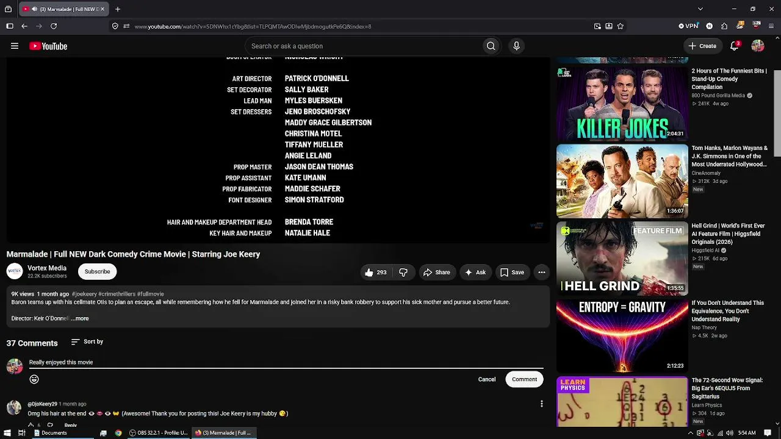Image resolution: width=781 pixels, height=439 pixels.
Task: Open the volume control in system tray
Action: tap(729, 433)
